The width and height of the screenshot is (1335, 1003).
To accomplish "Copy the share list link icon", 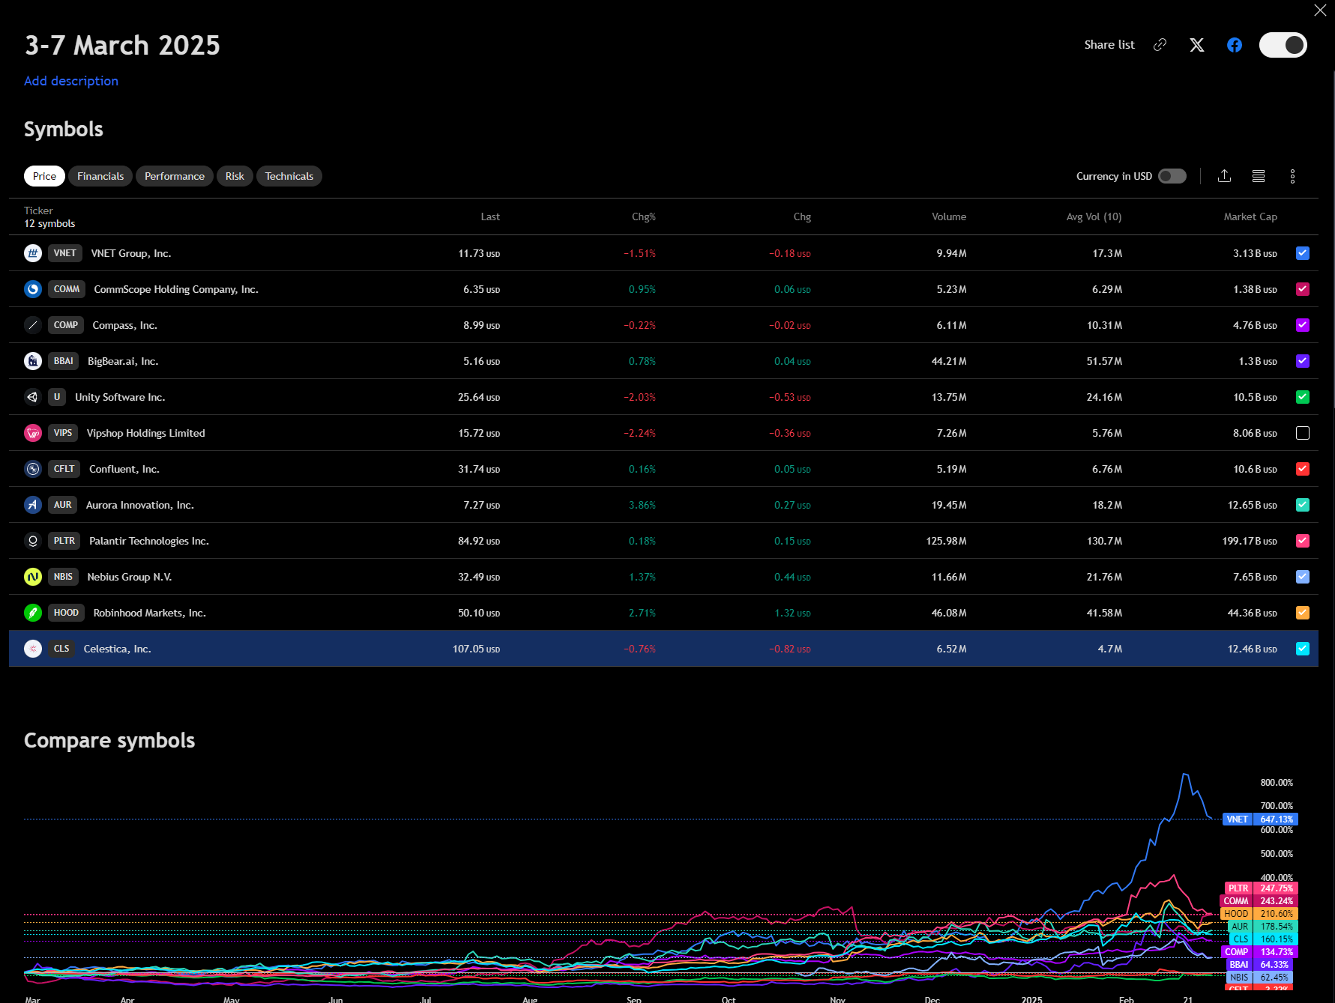I will coord(1160,45).
